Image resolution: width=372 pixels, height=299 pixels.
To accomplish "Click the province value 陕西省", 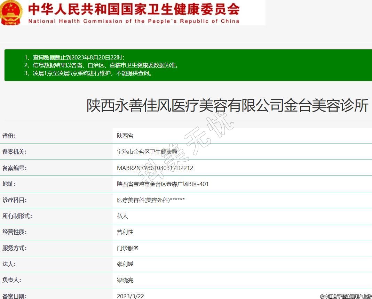I will [125, 136].
